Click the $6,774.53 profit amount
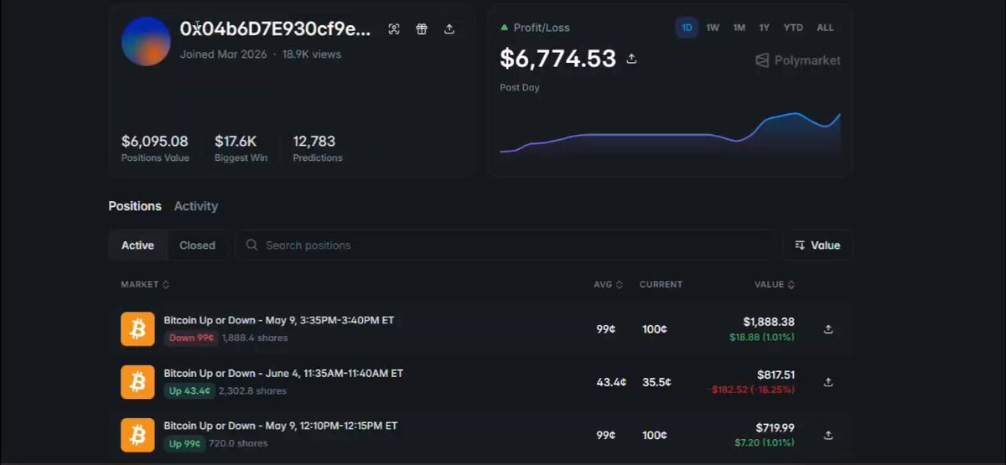 tap(557, 59)
